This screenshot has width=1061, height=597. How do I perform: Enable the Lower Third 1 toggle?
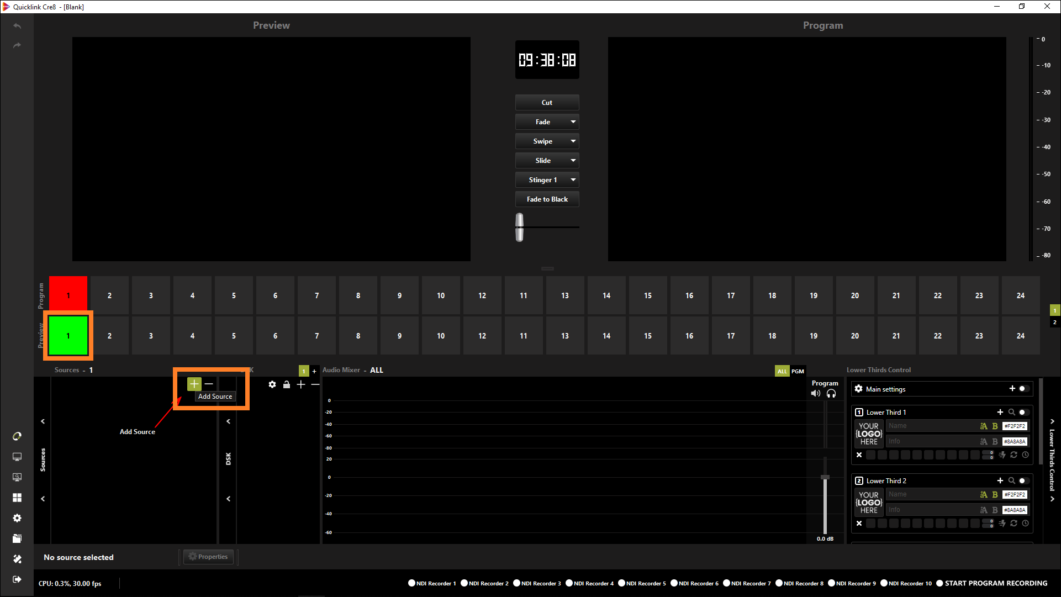tap(1024, 412)
